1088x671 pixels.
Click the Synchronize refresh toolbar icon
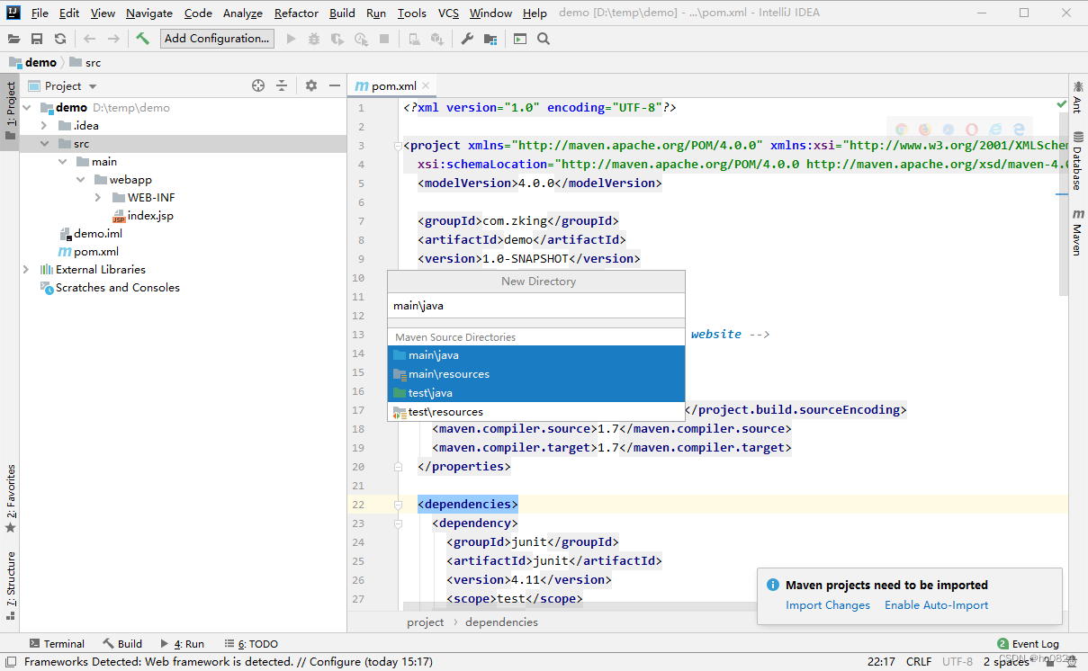(x=60, y=39)
